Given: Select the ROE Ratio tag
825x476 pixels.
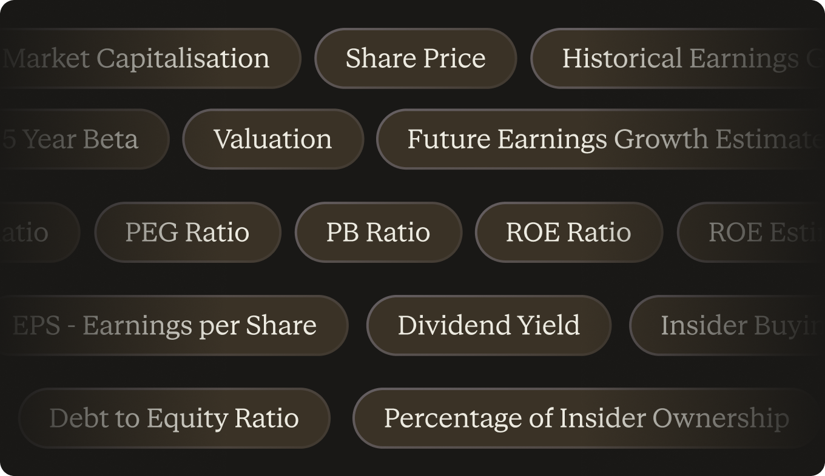Looking at the screenshot, I should (568, 233).
